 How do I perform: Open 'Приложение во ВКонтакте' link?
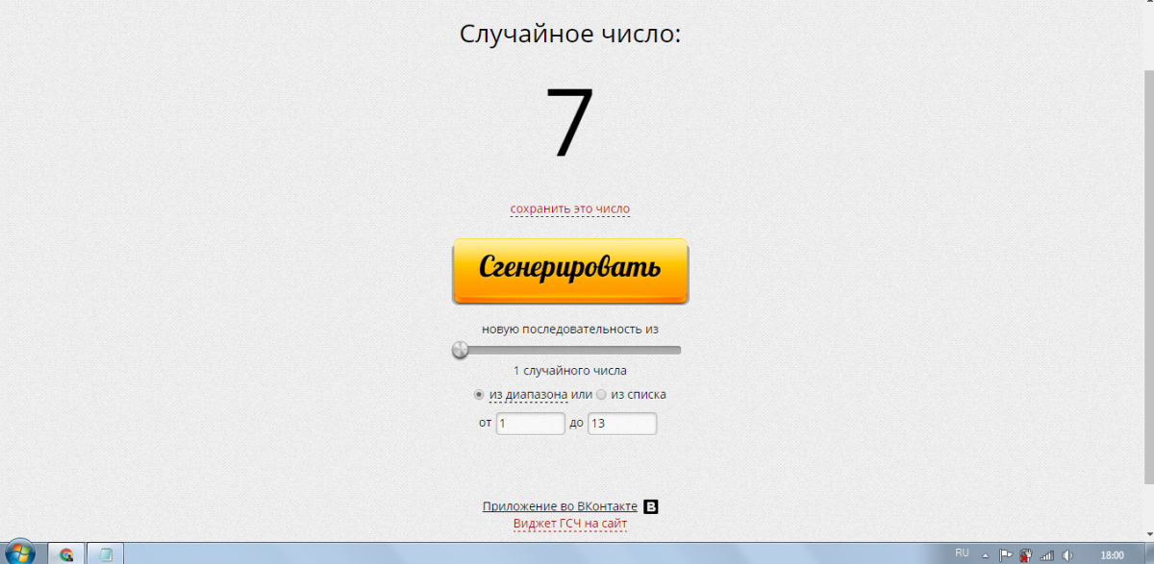click(560, 506)
